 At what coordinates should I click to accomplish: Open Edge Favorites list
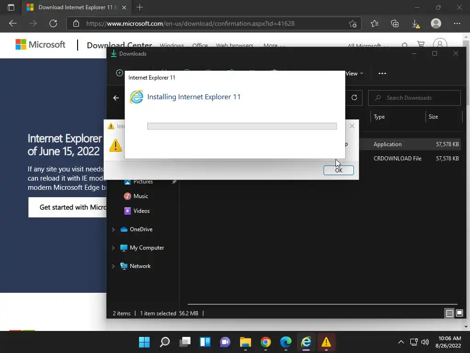(x=375, y=23)
